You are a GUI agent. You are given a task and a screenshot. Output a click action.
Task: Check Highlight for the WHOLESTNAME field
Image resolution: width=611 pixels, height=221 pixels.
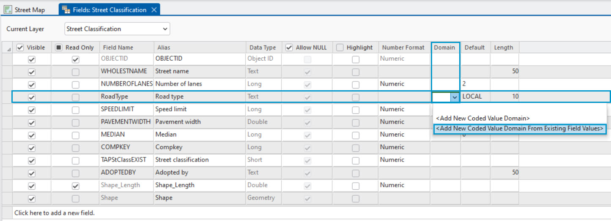356,72
